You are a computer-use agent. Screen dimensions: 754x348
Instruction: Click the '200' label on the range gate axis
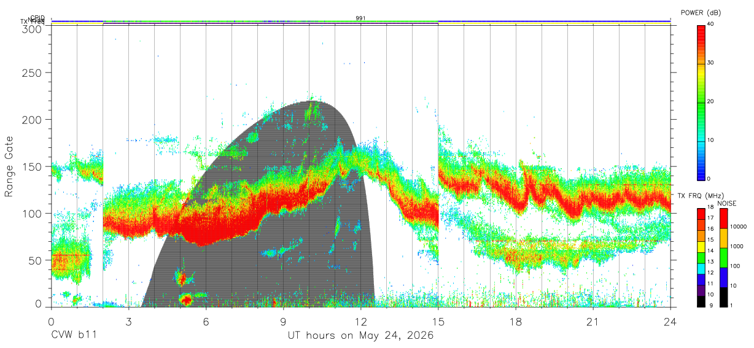tap(33, 119)
